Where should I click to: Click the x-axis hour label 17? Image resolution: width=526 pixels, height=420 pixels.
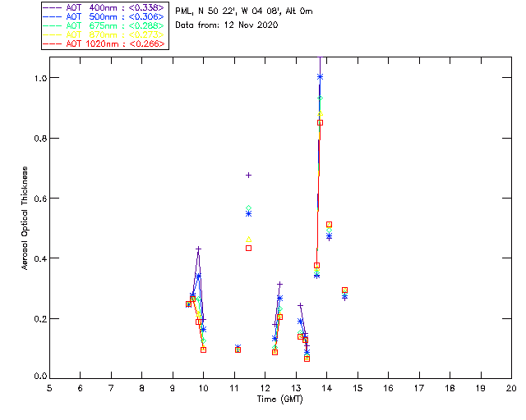pyautogui.click(x=419, y=388)
